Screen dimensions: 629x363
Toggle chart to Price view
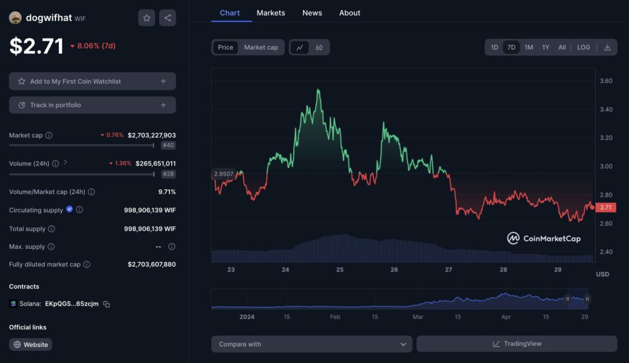pyautogui.click(x=225, y=47)
